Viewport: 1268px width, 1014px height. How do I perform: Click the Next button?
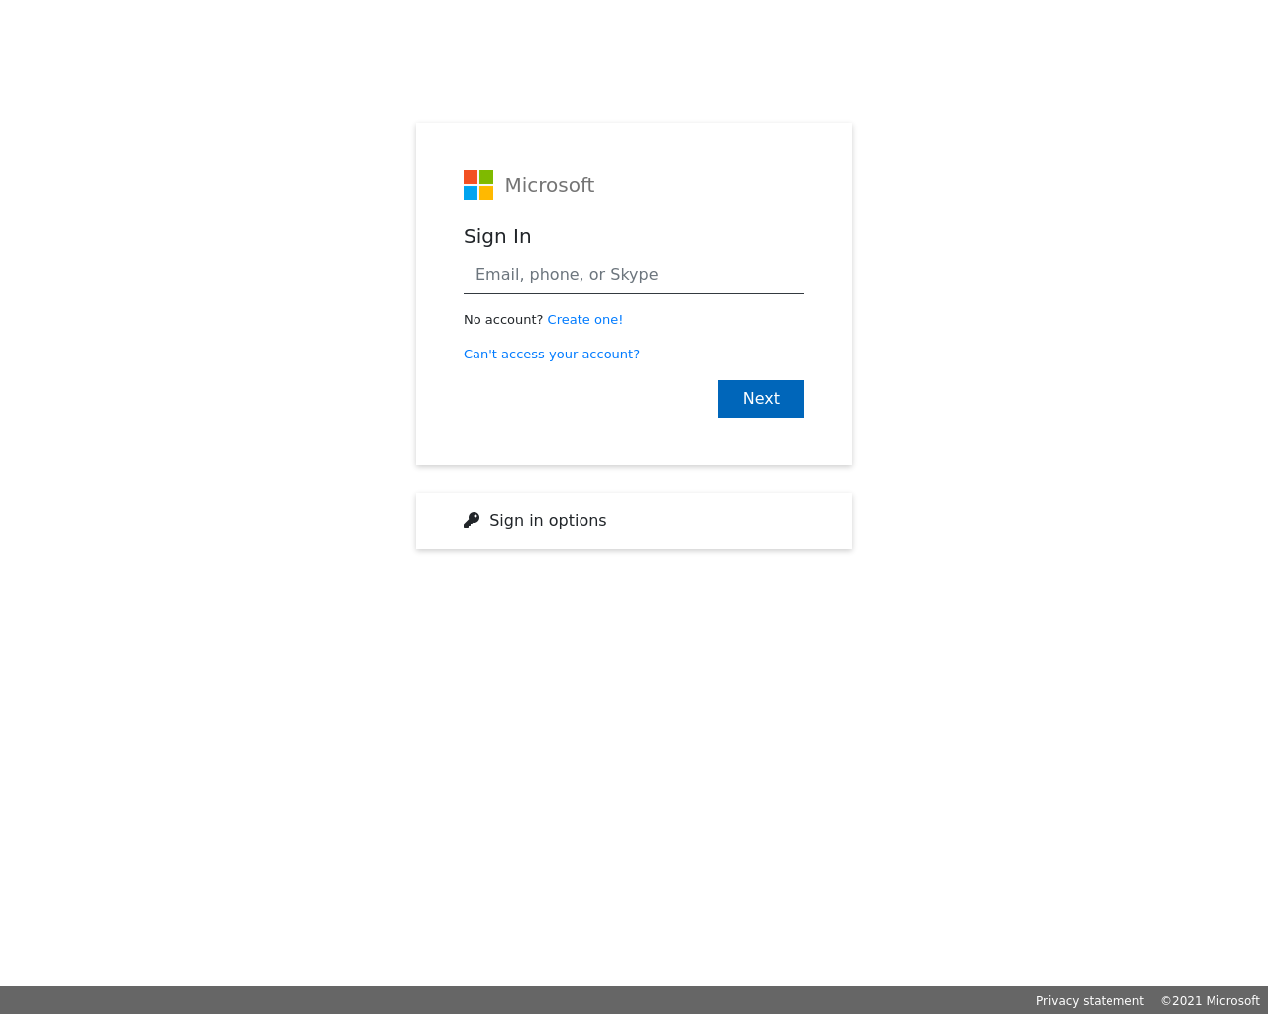761,399
